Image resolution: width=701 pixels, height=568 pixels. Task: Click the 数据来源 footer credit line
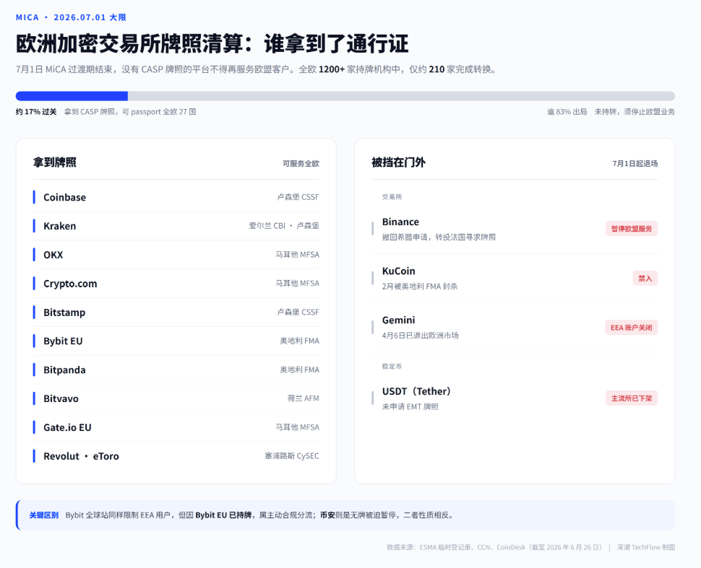point(530,548)
